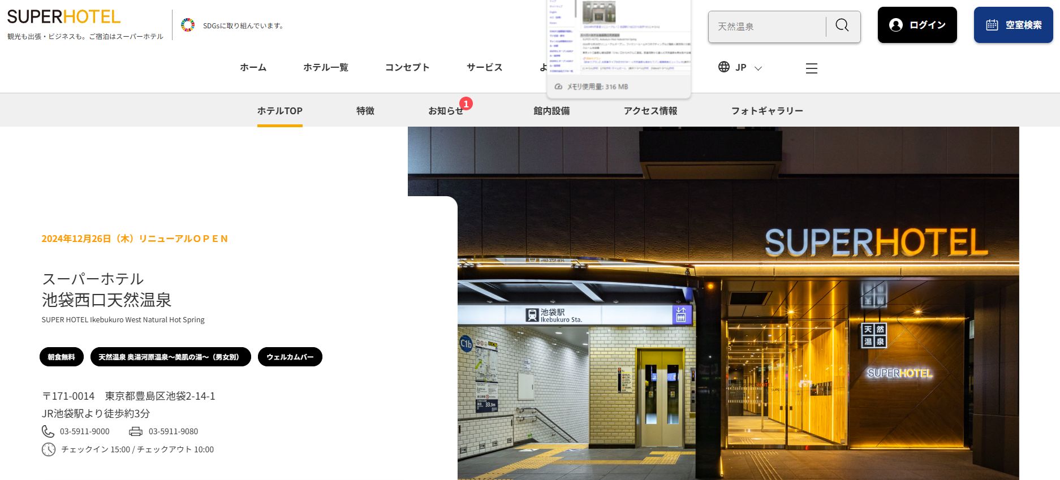Open the hamburger menu icon
Screen dimensions: 1060x480
(x=812, y=68)
